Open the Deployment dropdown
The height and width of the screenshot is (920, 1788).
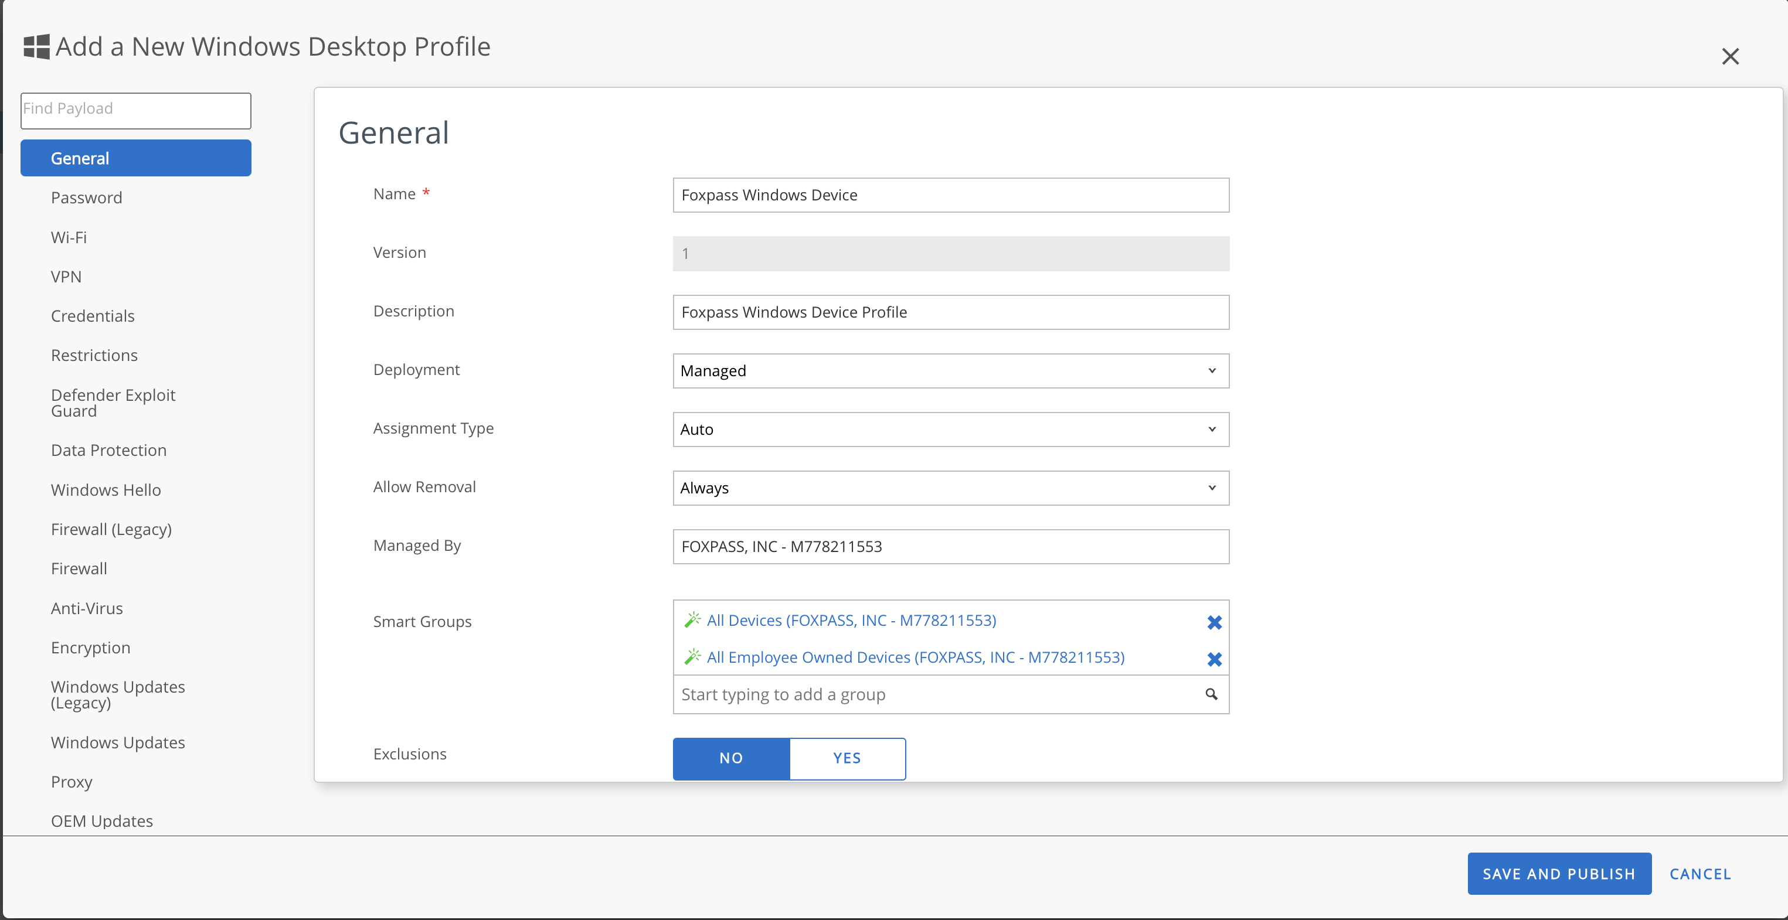pos(951,371)
